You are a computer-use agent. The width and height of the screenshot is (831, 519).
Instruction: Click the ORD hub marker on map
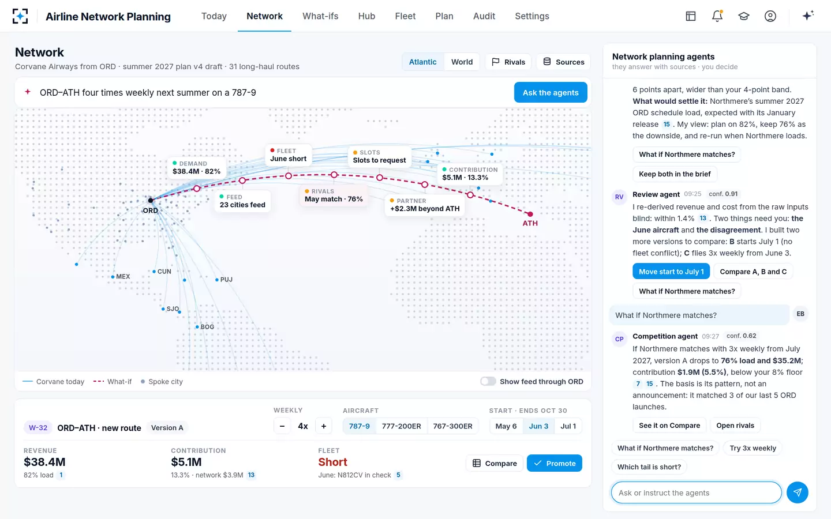[x=151, y=201]
